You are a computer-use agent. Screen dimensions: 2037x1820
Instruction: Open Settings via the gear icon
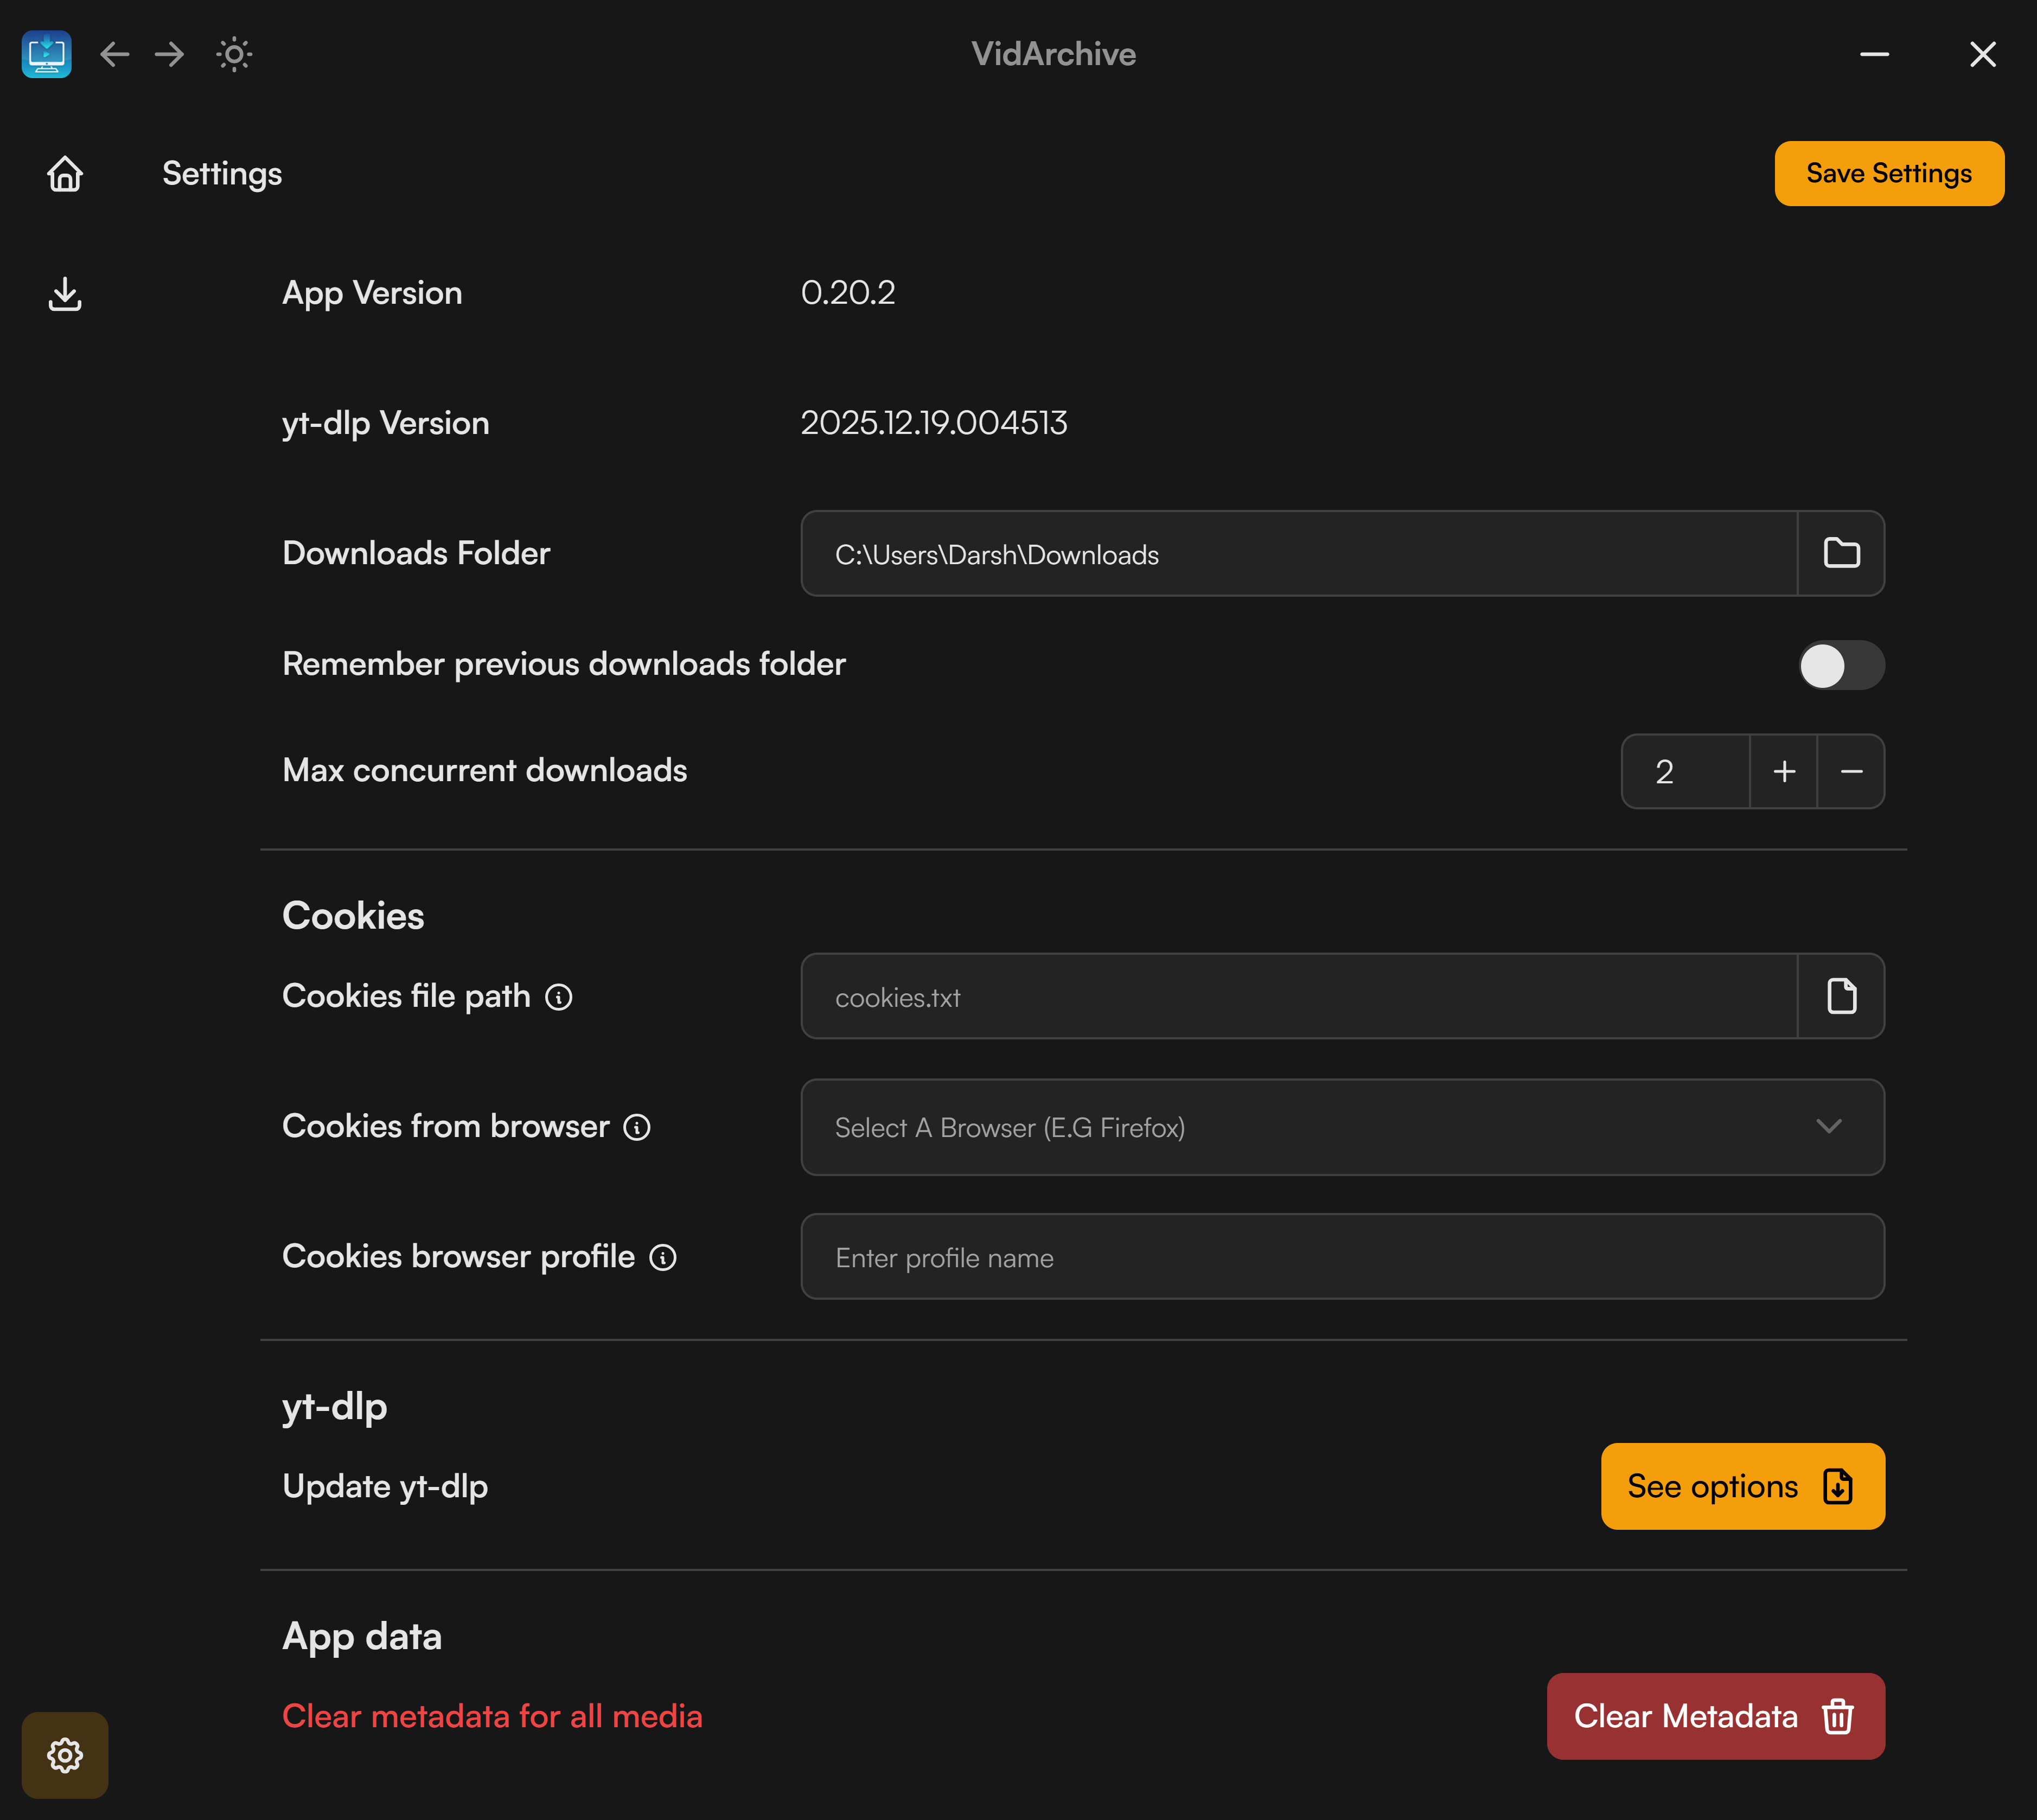tap(65, 1755)
